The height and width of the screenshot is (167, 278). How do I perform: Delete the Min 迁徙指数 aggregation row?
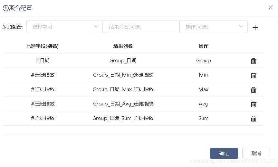click(x=254, y=75)
